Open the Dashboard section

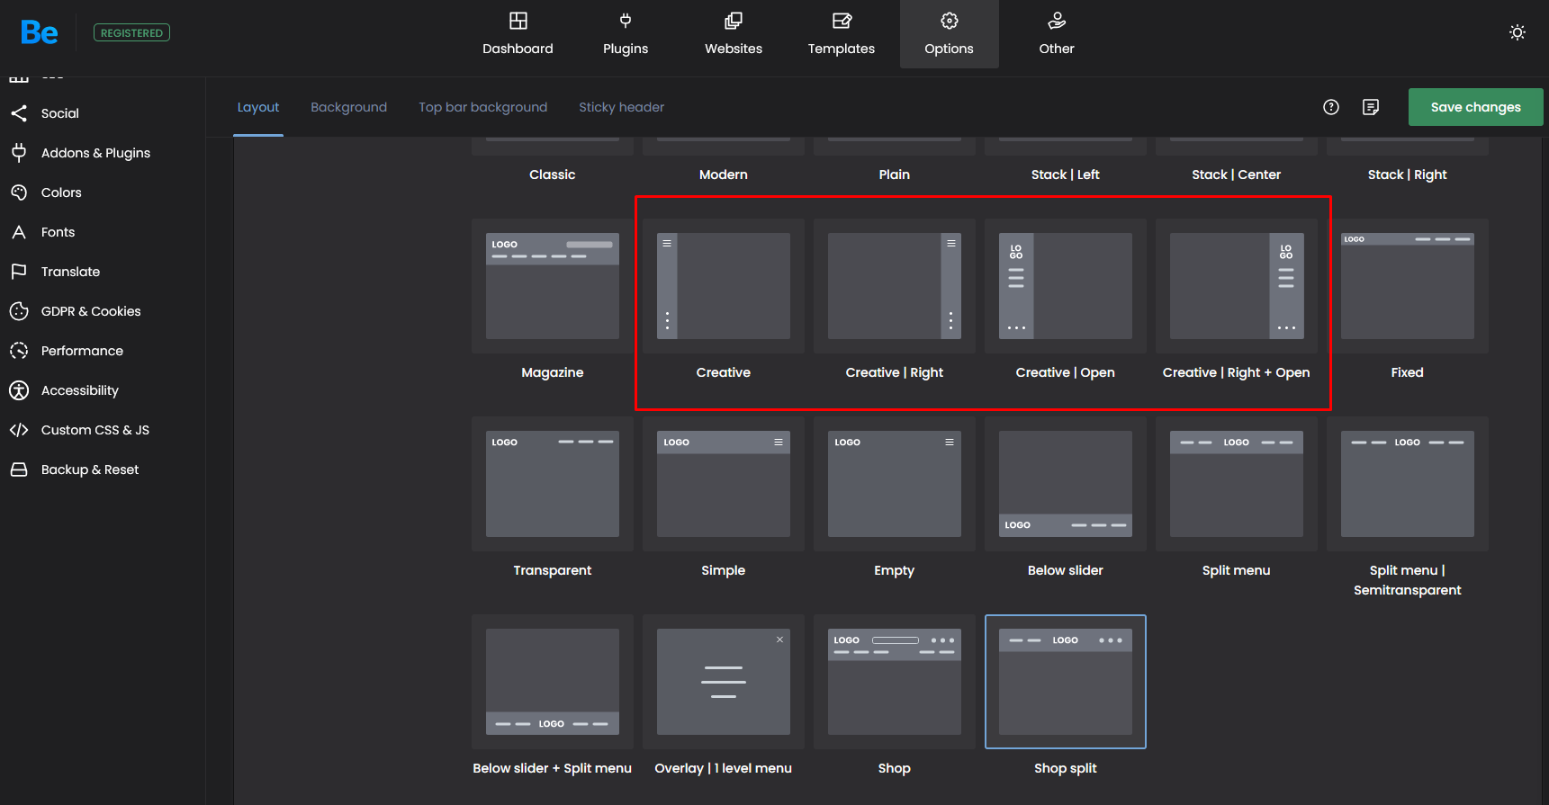pyautogui.click(x=518, y=34)
